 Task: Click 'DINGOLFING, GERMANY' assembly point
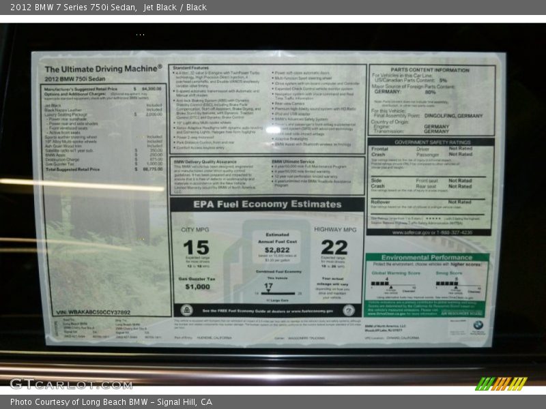(453, 116)
